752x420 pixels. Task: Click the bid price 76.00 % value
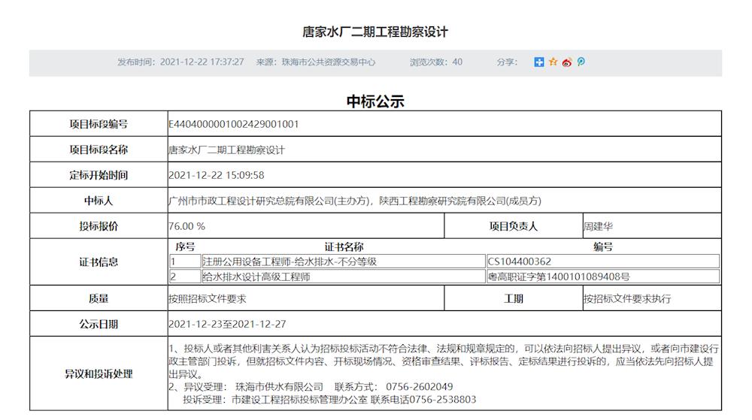[x=187, y=226]
